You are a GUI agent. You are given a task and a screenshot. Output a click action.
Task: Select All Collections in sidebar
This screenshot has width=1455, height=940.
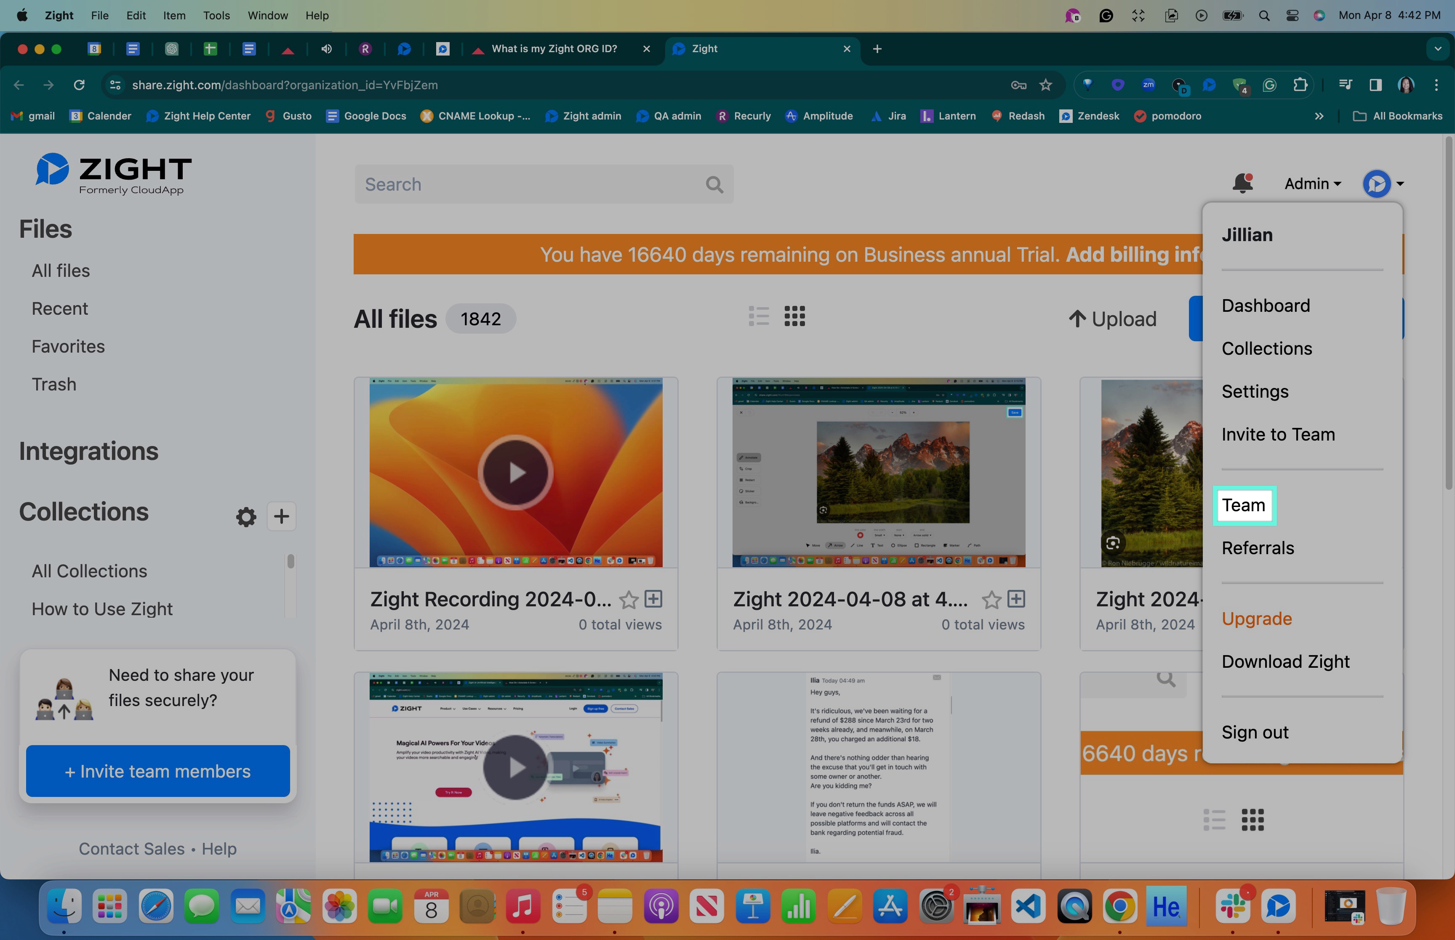coord(89,571)
